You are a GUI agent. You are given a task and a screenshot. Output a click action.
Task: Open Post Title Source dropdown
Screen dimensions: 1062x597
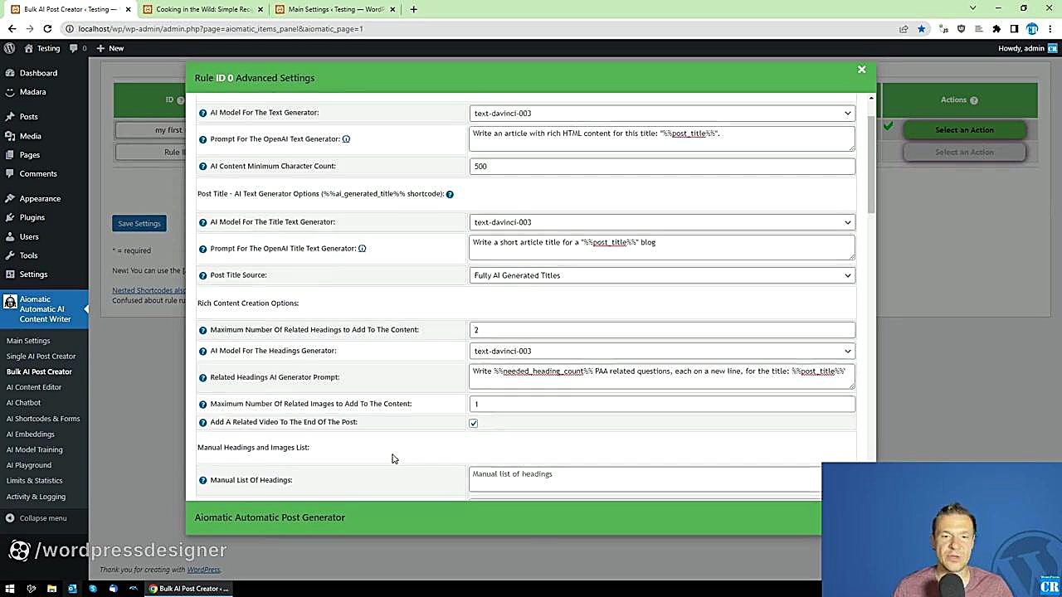click(x=662, y=275)
